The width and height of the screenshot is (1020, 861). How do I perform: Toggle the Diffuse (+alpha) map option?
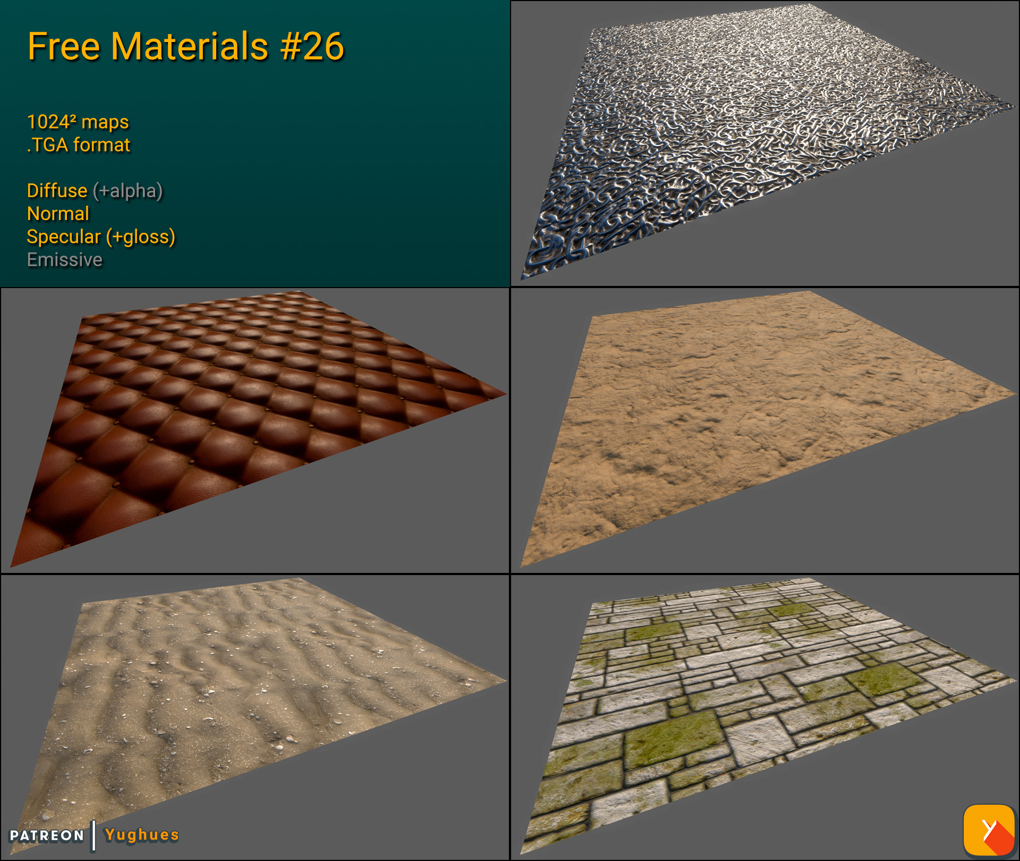click(94, 191)
